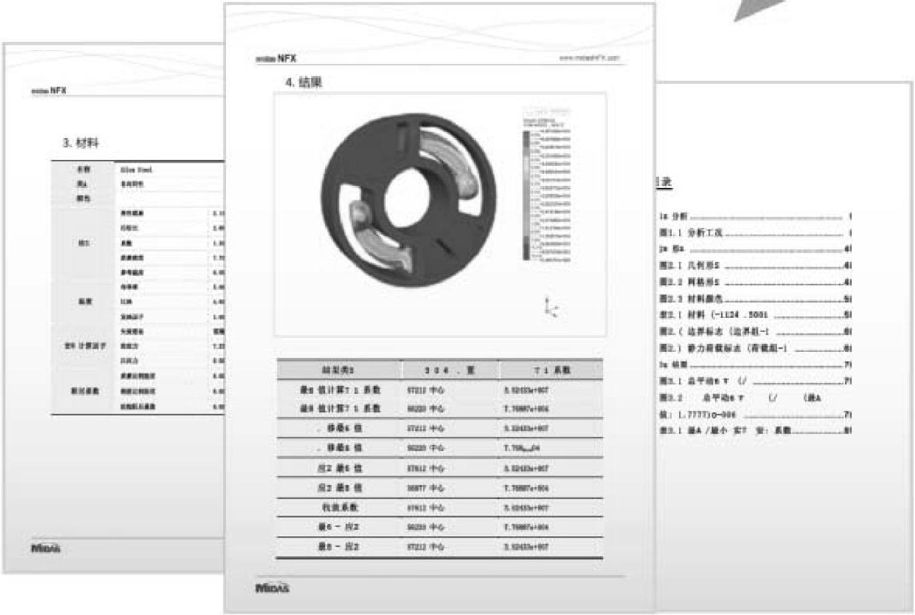
Task: Open the "几何形" contents entry
Action: coord(755,265)
